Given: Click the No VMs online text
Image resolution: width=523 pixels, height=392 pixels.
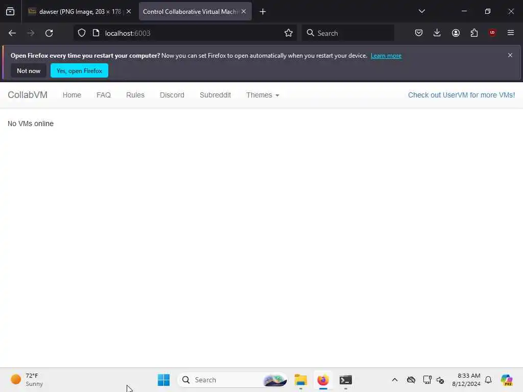Looking at the screenshot, I should click(x=31, y=124).
